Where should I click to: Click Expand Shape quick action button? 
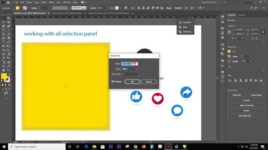(x=256, y=95)
